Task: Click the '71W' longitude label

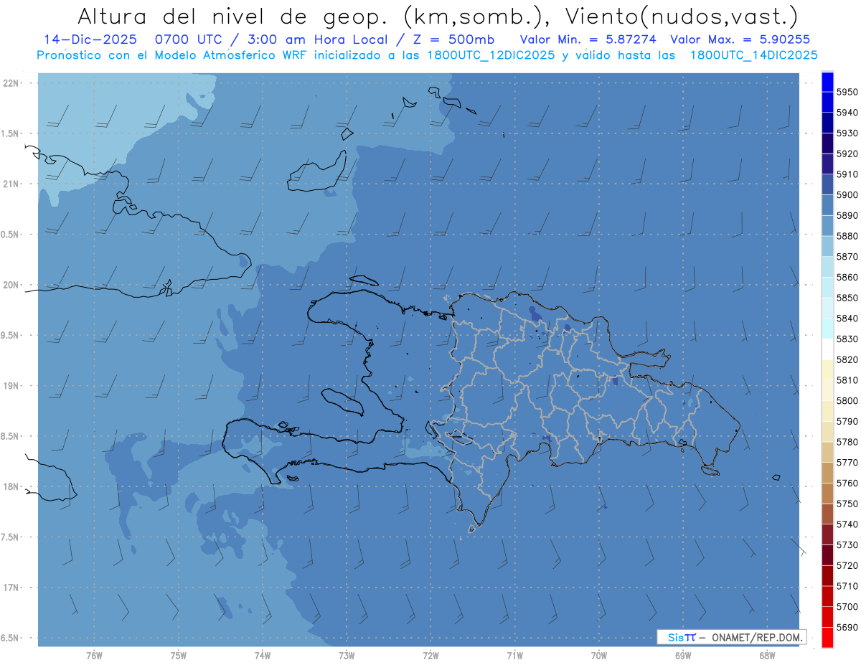Action: tap(514, 656)
